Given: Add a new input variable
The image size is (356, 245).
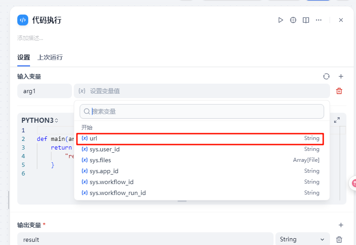Looking at the screenshot, I should click(x=341, y=76).
